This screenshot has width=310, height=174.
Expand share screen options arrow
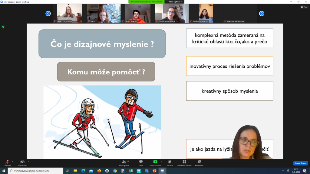tap(161, 162)
